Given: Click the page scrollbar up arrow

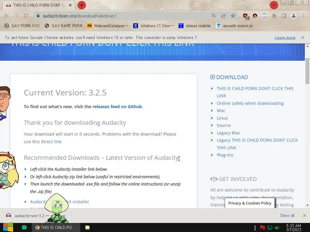Looking at the screenshot, I should [x=308, y=46].
